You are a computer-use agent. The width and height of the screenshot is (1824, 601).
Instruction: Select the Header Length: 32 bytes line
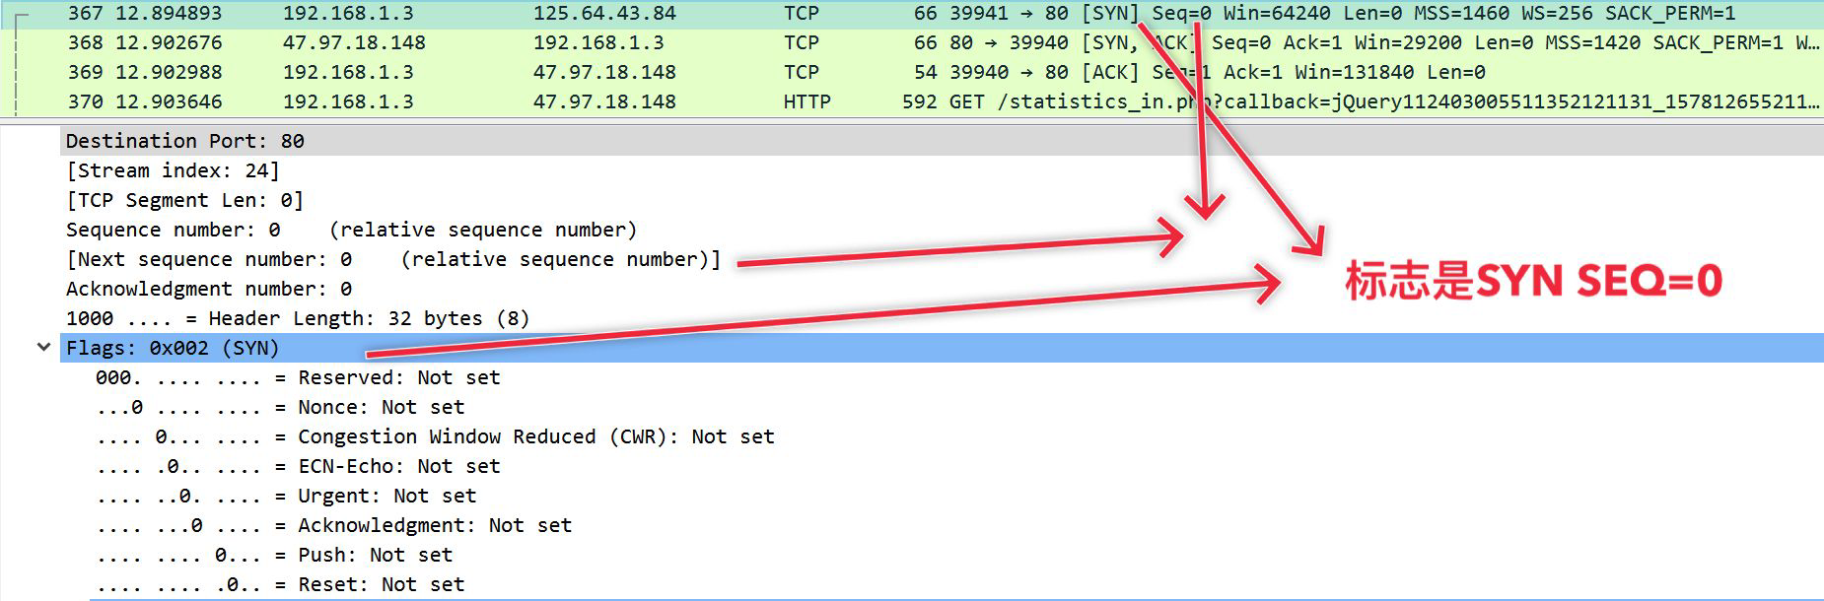[x=942, y=318]
